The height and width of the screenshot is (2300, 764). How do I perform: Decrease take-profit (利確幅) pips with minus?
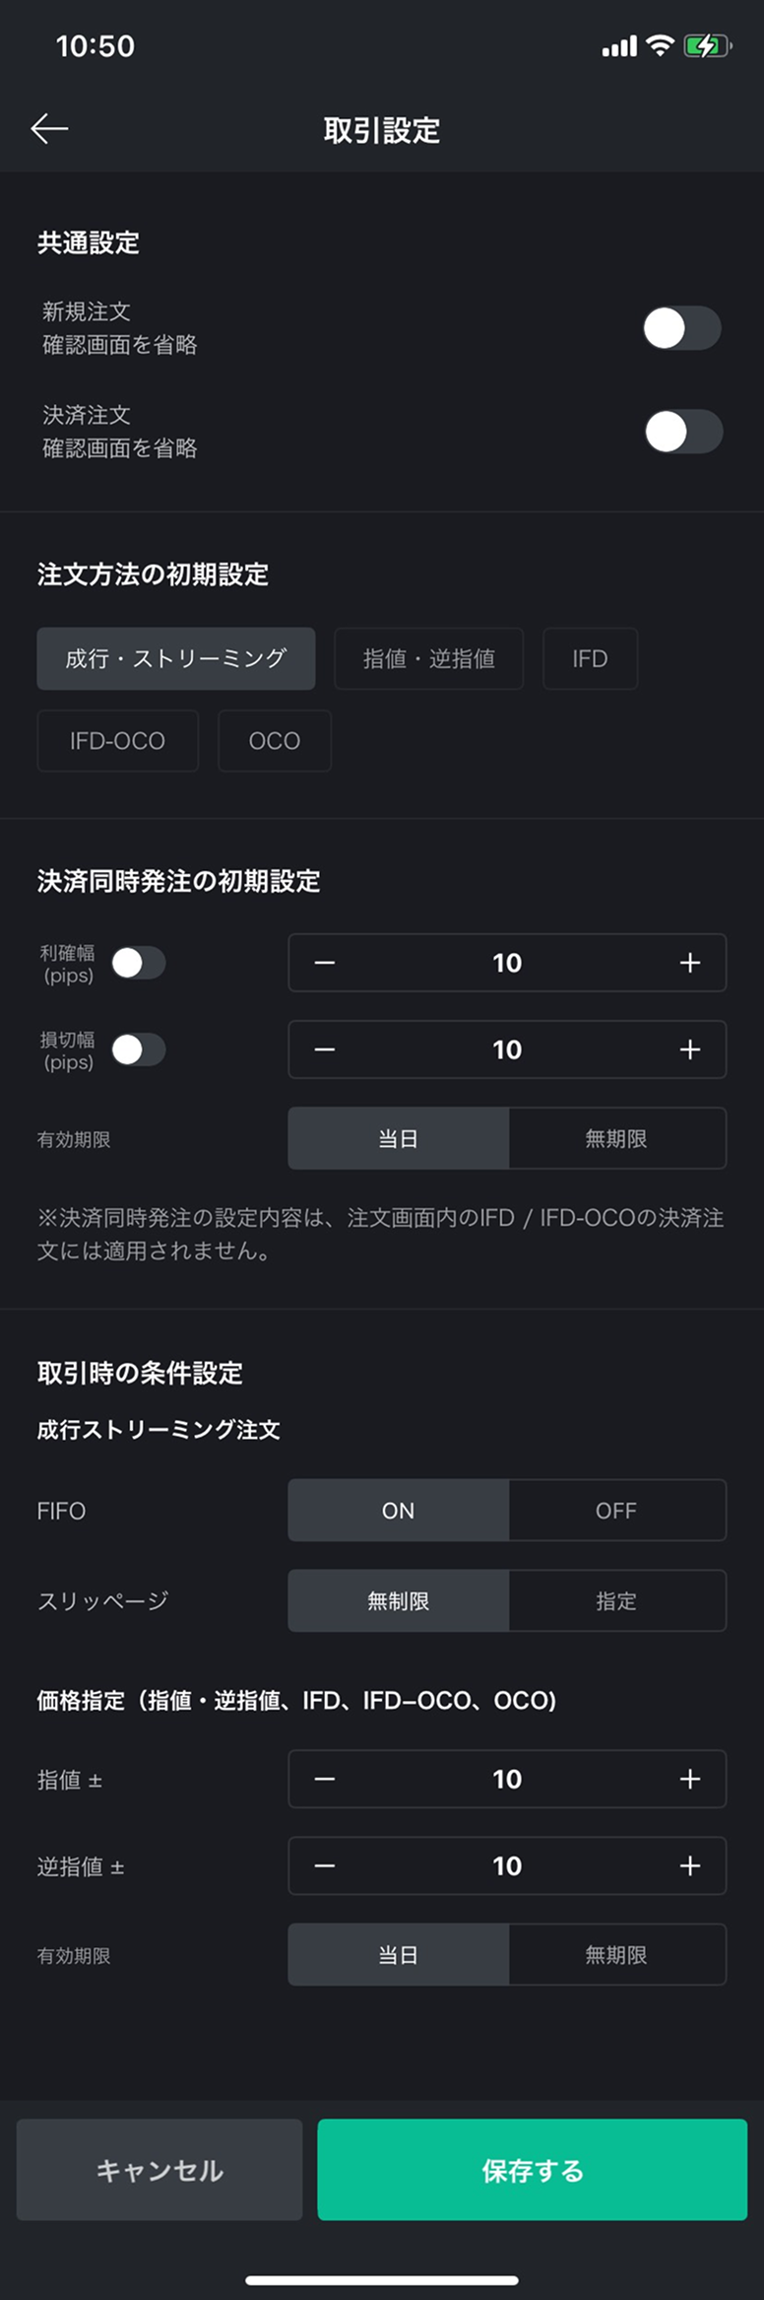[325, 963]
